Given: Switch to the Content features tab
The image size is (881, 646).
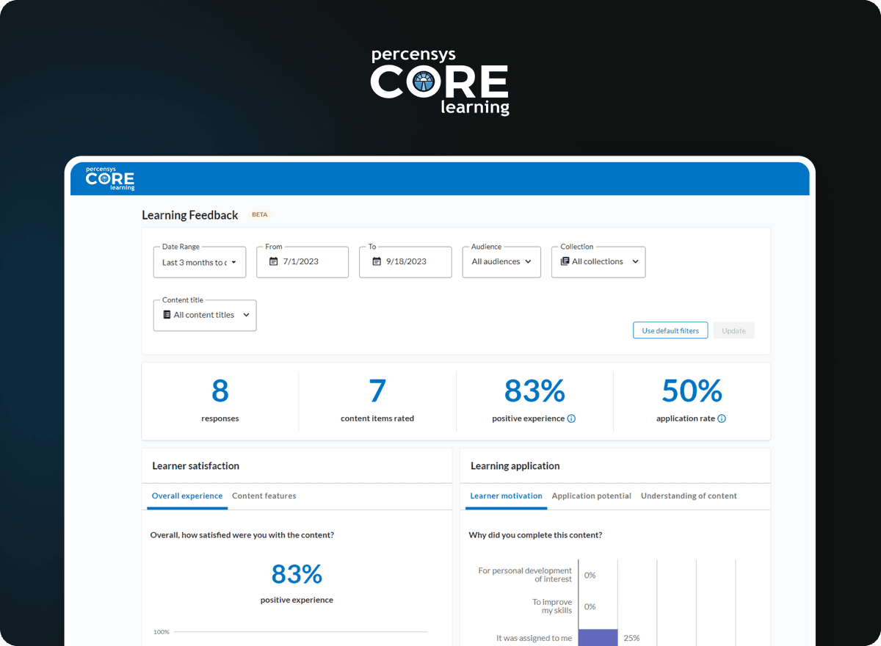Looking at the screenshot, I should tap(264, 496).
